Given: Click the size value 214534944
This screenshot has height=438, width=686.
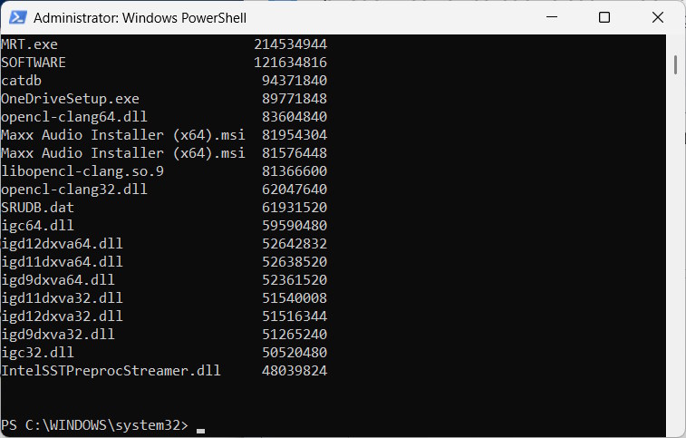Looking at the screenshot, I should [291, 44].
